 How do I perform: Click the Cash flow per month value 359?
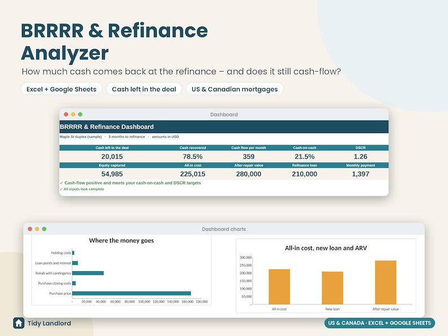(x=249, y=156)
